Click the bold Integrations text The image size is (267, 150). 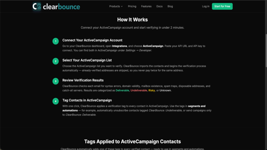(119, 46)
